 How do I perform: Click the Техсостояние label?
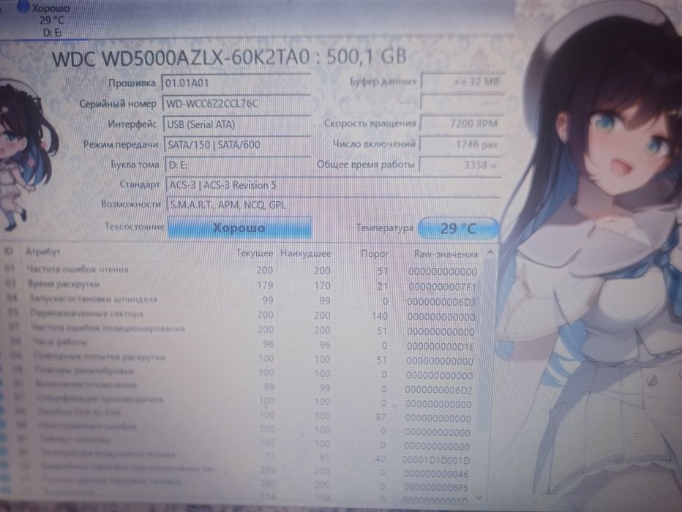tap(135, 227)
